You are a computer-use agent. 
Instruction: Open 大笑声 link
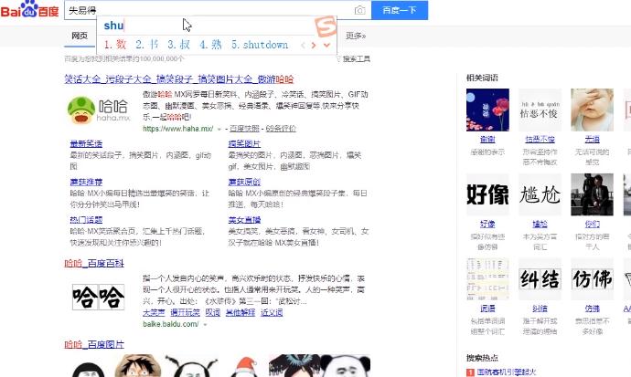pos(154,312)
